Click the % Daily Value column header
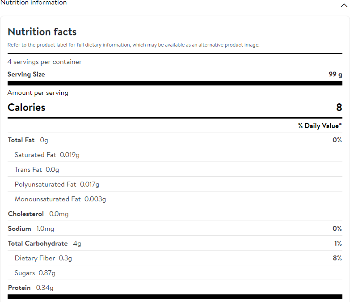350x302 pixels. coord(320,126)
